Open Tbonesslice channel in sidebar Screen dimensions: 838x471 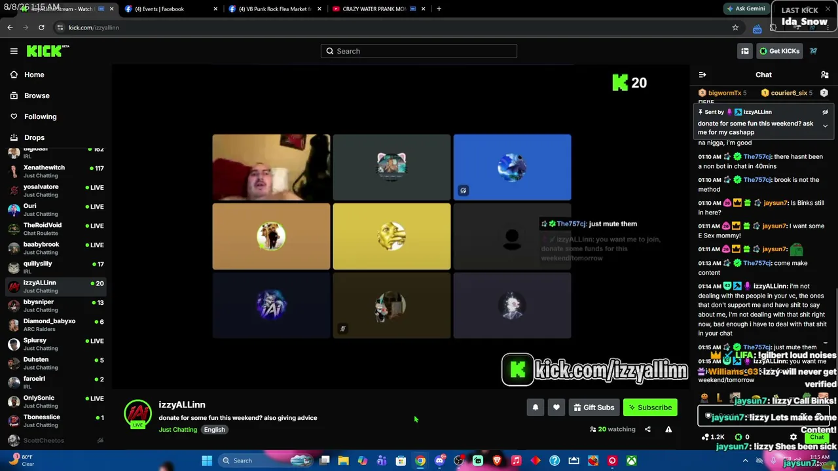click(56, 421)
